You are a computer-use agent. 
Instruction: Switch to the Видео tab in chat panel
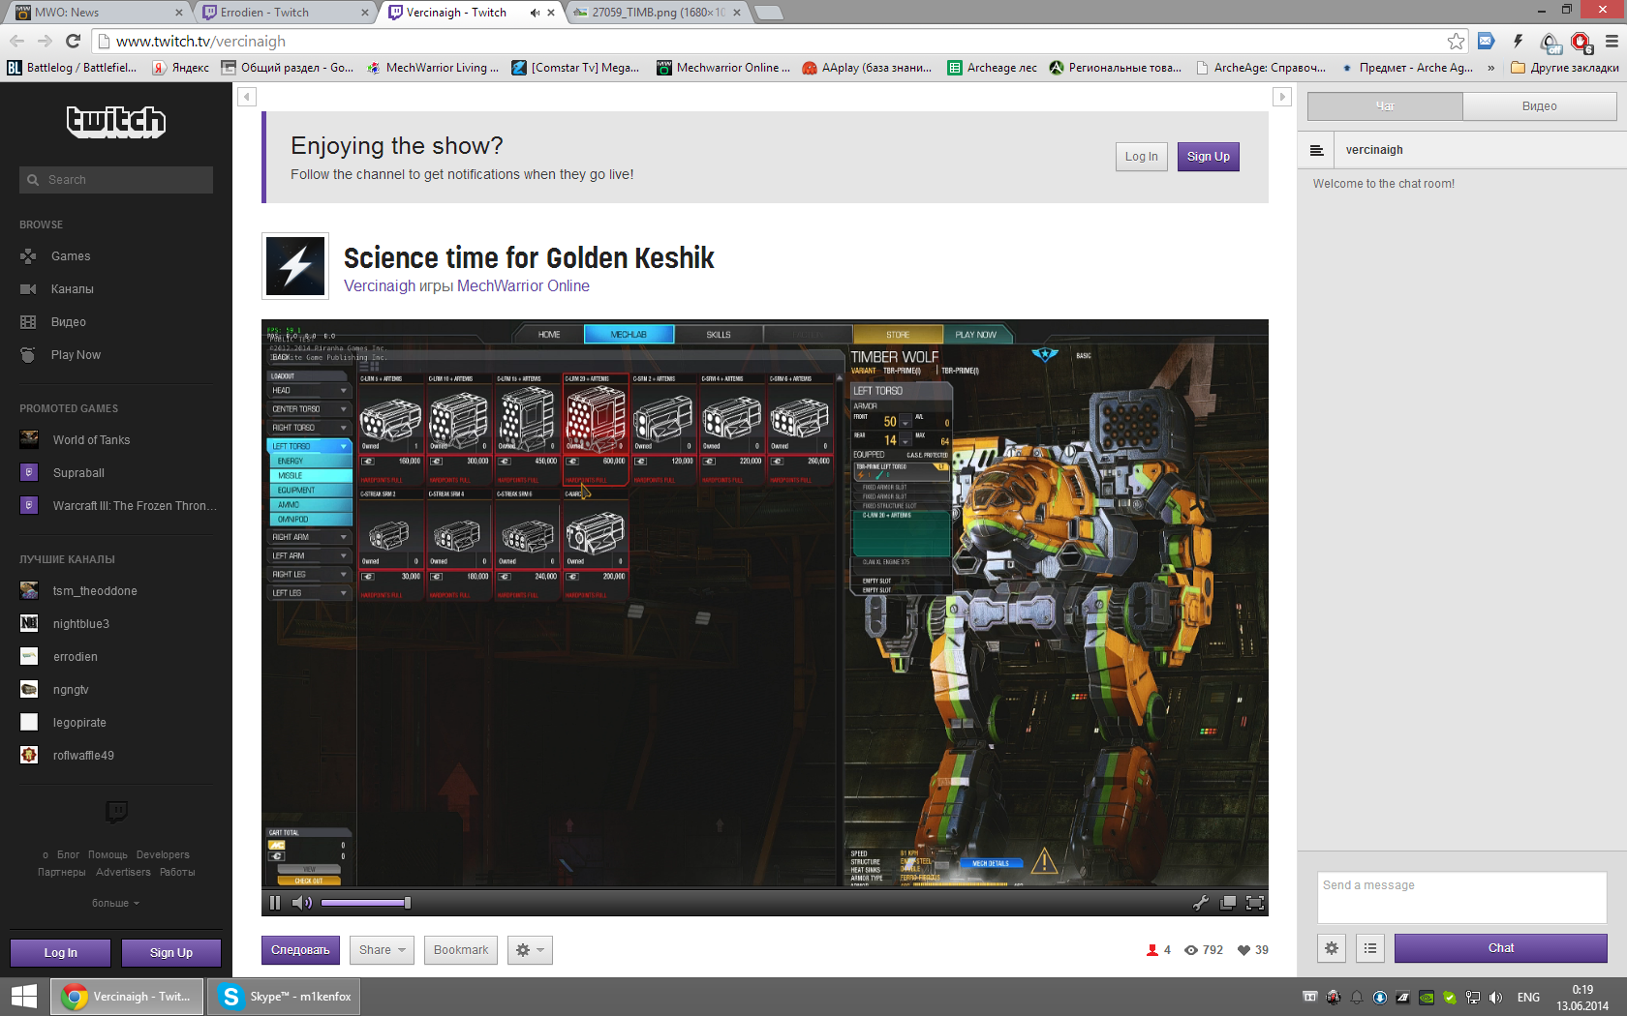[1539, 106]
